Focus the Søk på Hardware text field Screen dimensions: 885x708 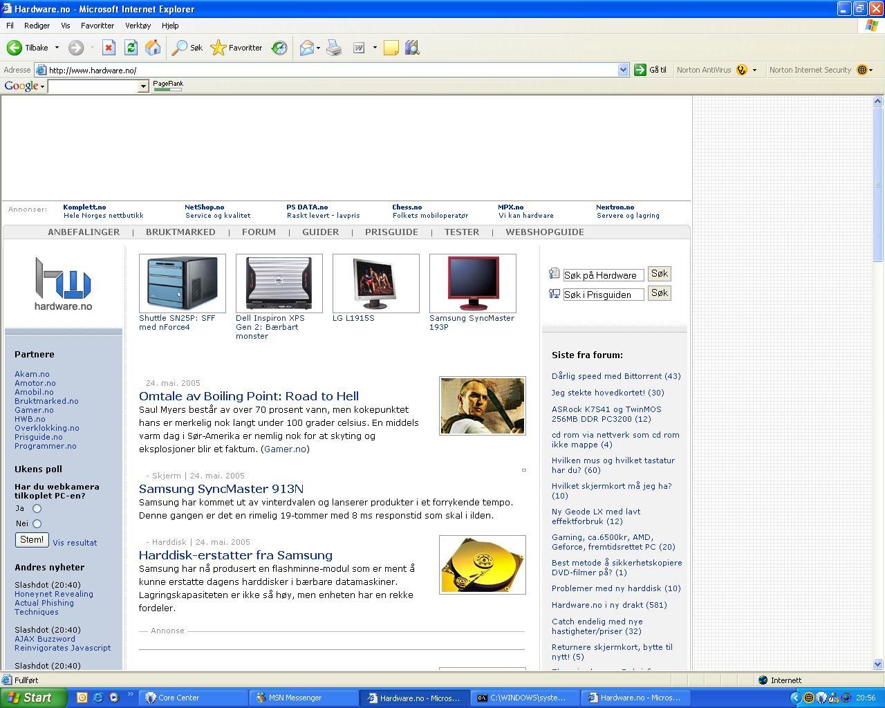pos(604,274)
